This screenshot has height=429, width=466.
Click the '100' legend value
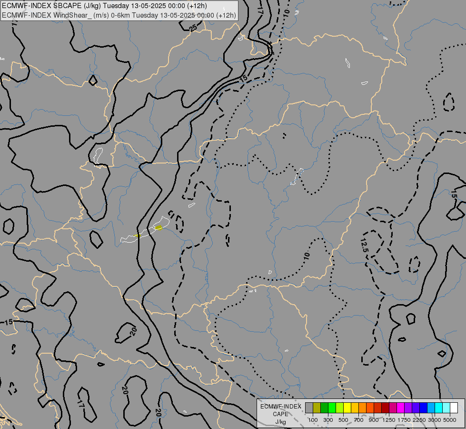pyautogui.click(x=313, y=420)
